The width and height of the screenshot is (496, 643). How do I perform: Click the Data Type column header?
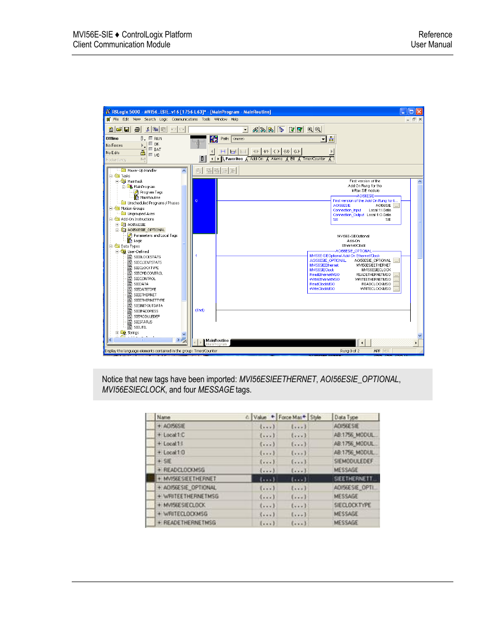click(x=356, y=417)
